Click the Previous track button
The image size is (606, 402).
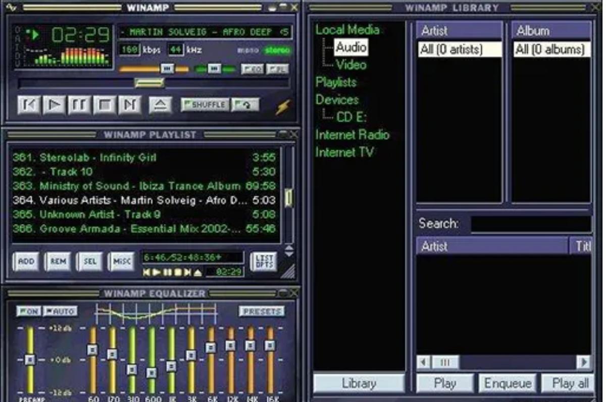tap(29, 105)
